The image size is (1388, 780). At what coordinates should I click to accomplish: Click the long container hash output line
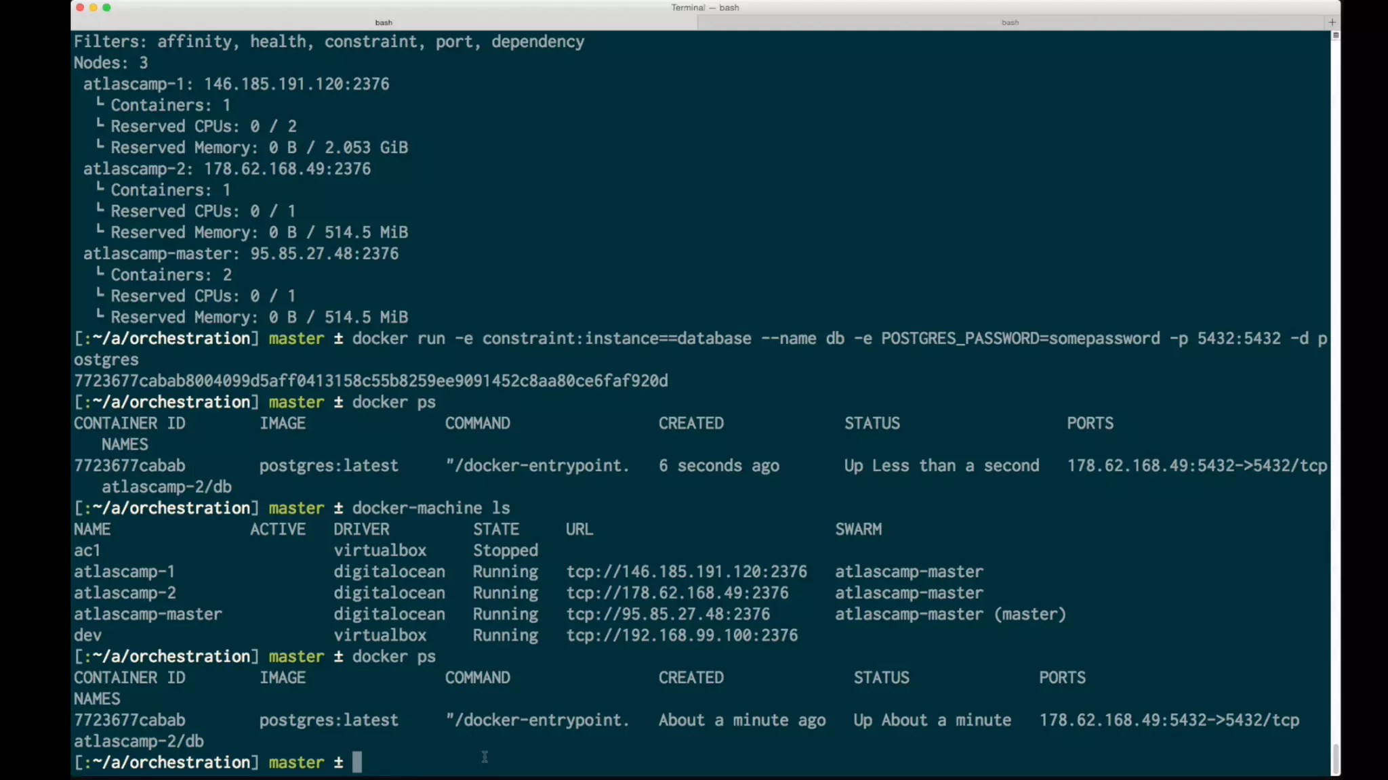click(371, 381)
